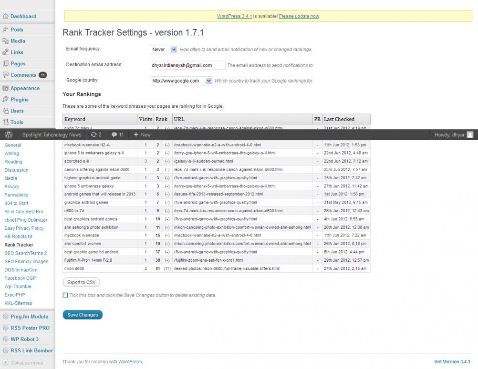Open the Wp-Thumbie settings item
This screenshot has height=369, width=478.
pos(18,287)
